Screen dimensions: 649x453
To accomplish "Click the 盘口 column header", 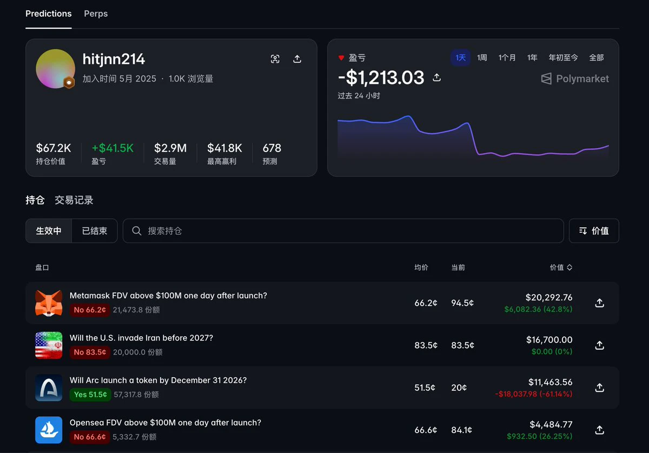I will (x=42, y=267).
